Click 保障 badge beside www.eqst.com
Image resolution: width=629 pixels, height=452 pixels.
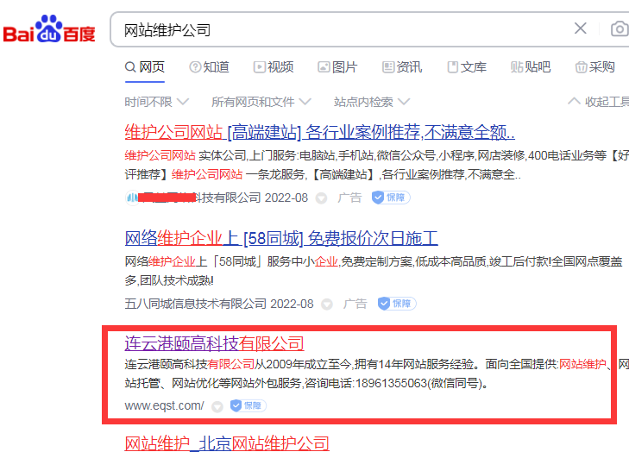point(248,406)
